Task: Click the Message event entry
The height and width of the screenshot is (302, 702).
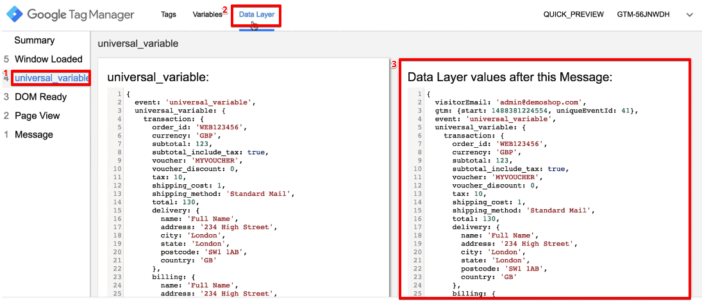Action: (x=34, y=134)
